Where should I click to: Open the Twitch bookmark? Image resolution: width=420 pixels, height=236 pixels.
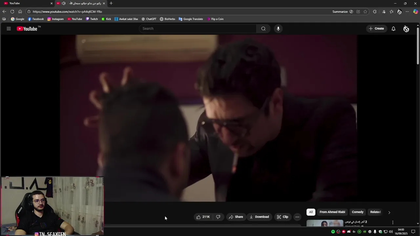[92, 19]
